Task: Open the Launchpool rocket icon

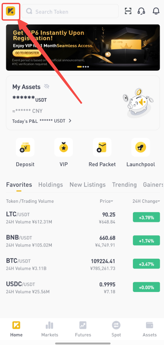Action: pyautogui.click(x=140, y=147)
